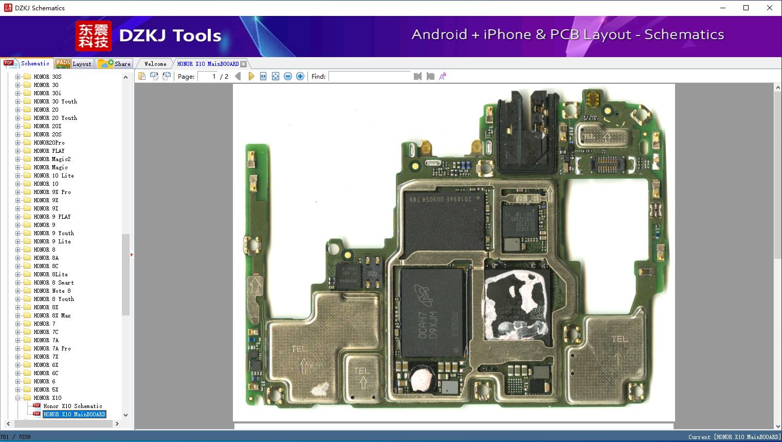Zoom in with the plus icon
The height and width of the screenshot is (442, 782).
(x=300, y=76)
